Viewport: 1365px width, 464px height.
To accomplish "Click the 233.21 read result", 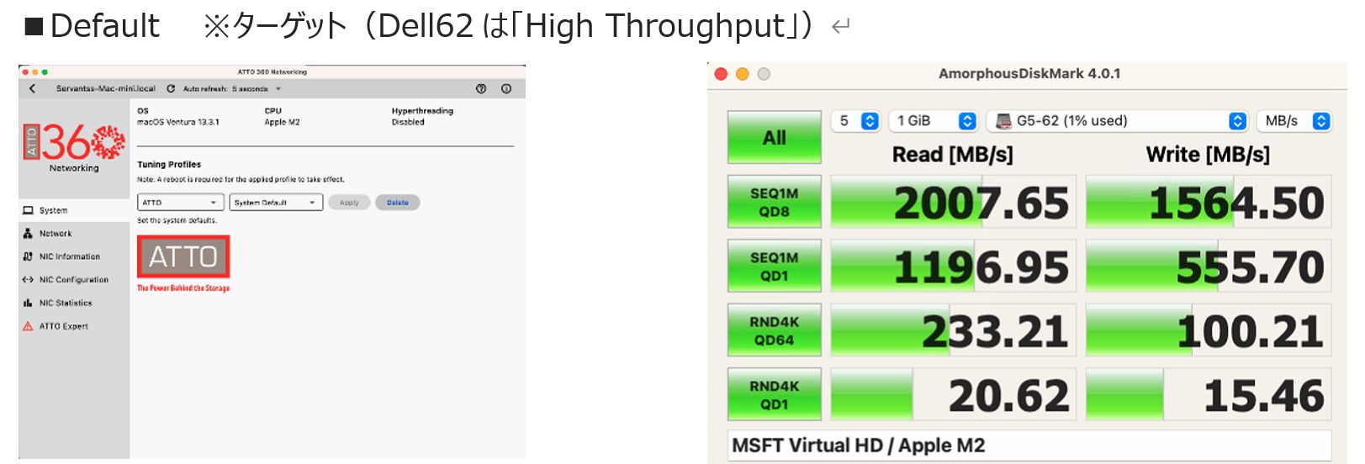I will tap(954, 330).
